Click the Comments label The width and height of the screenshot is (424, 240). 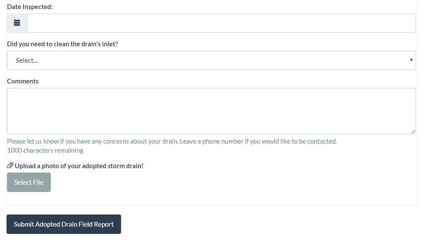point(23,81)
